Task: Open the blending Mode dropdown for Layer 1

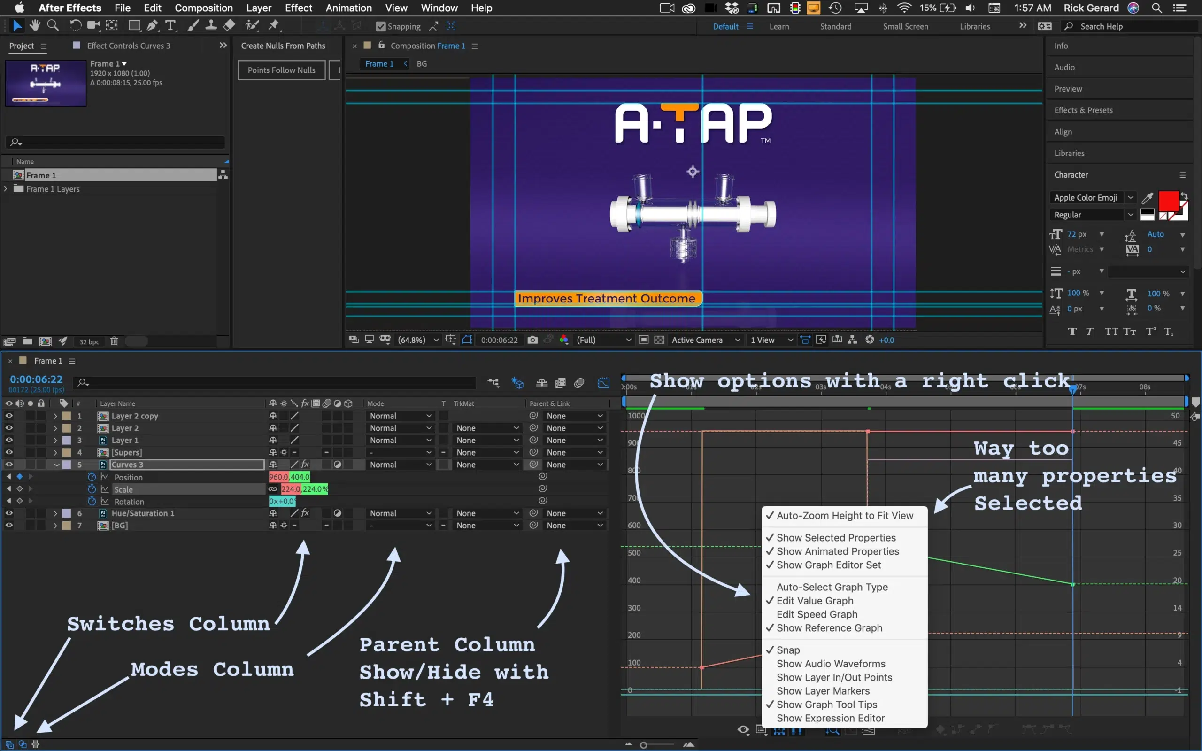Action: 400,440
